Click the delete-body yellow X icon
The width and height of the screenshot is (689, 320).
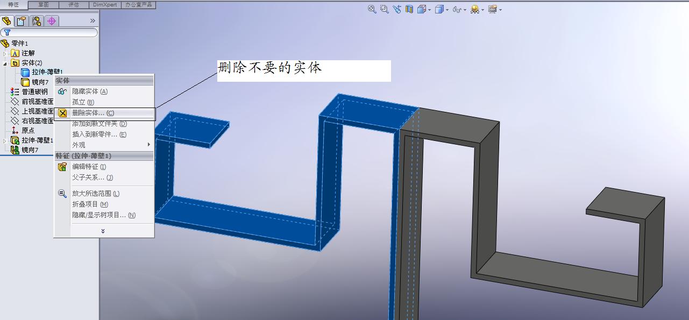62,113
